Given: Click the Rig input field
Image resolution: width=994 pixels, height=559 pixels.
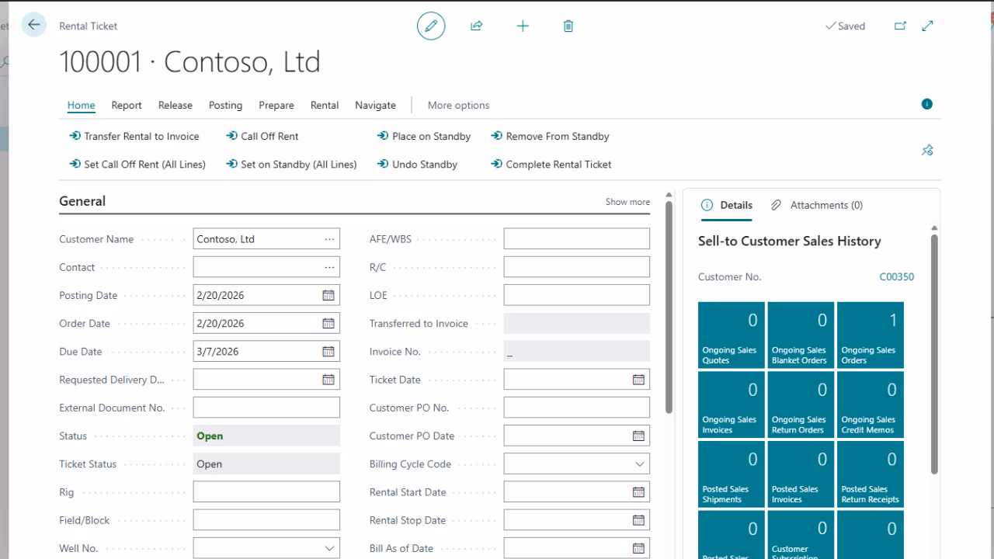Looking at the screenshot, I should (x=266, y=492).
